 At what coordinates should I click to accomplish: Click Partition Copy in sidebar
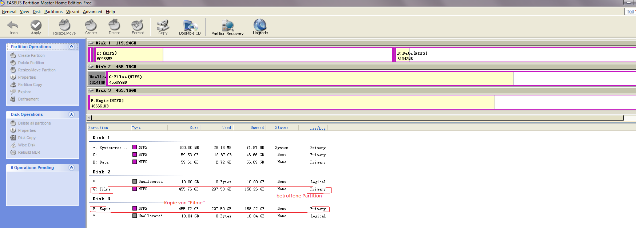30,84
